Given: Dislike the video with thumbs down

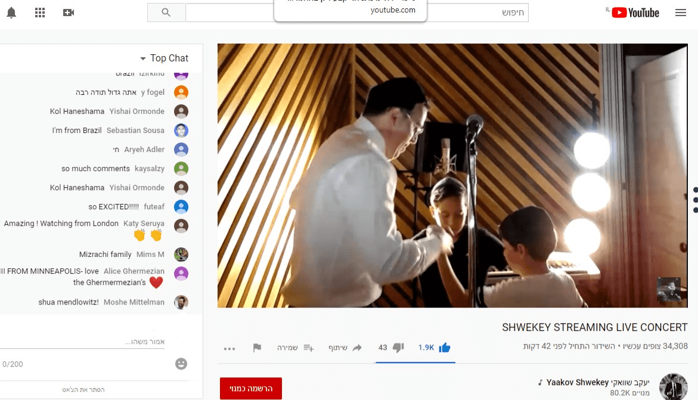Looking at the screenshot, I should [x=398, y=348].
